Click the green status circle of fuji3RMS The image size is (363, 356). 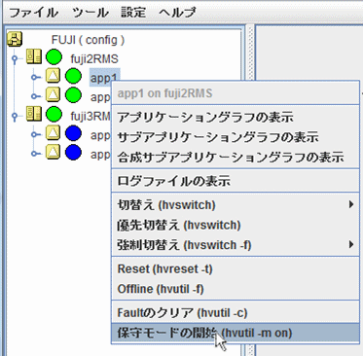pyautogui.click(x=54, y=115)
